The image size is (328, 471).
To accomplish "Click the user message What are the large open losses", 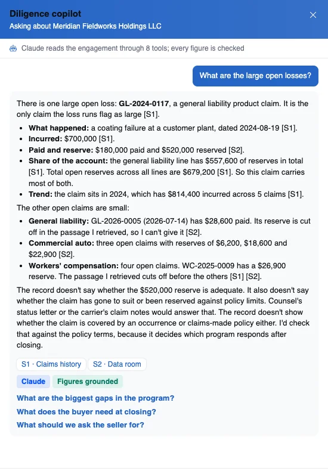I will coord(255,76).
